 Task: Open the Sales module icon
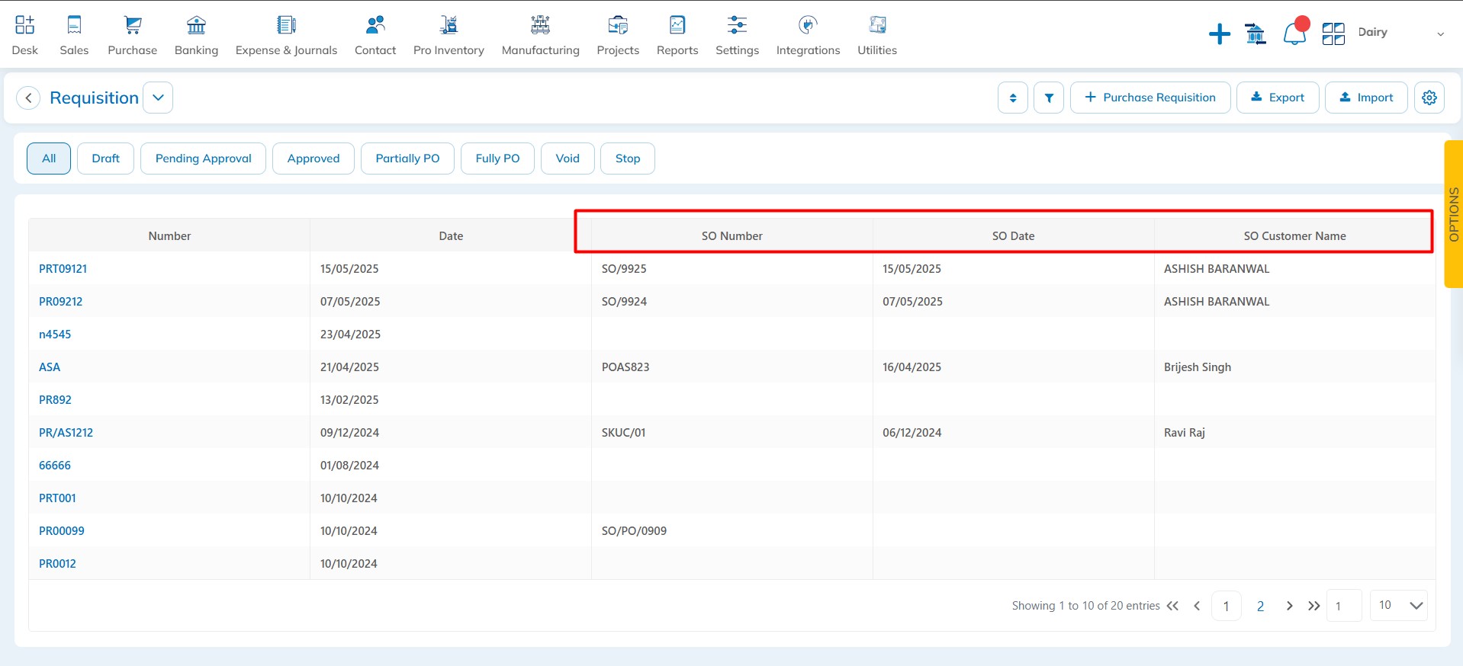click(x=74, y=25)
